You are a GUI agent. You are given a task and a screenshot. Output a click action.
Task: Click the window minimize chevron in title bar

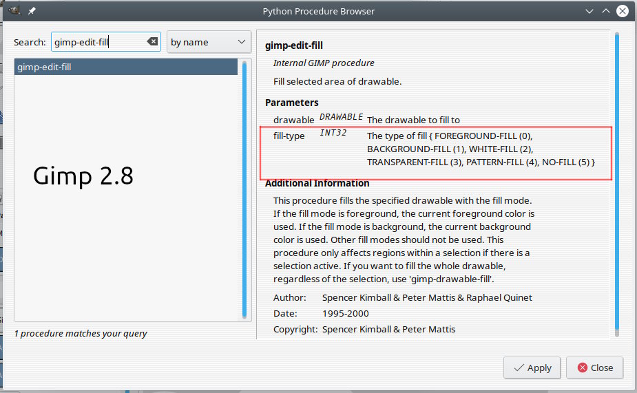(589, 12)
